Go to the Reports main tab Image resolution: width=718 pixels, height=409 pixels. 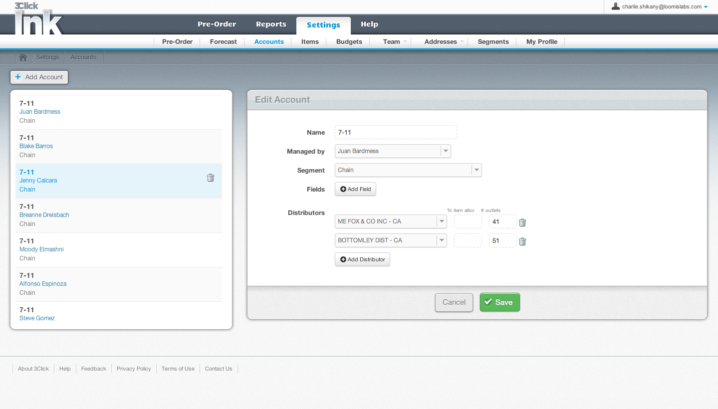271,24
